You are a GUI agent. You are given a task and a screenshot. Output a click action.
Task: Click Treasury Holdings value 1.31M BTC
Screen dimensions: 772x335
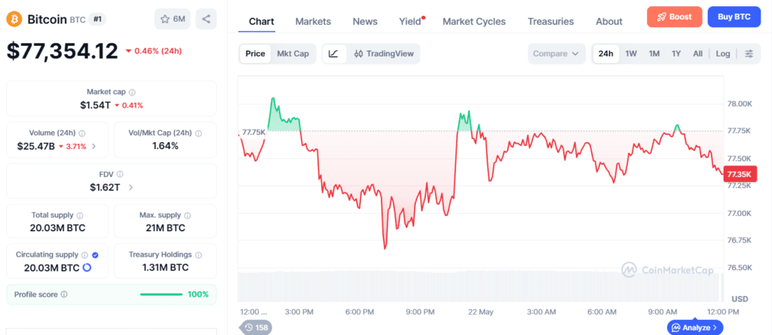tap(165, 267)
